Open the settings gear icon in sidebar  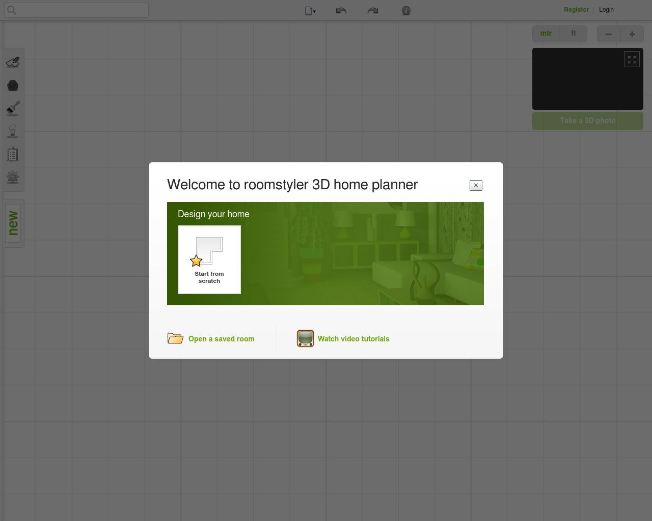tap(13, 178)
